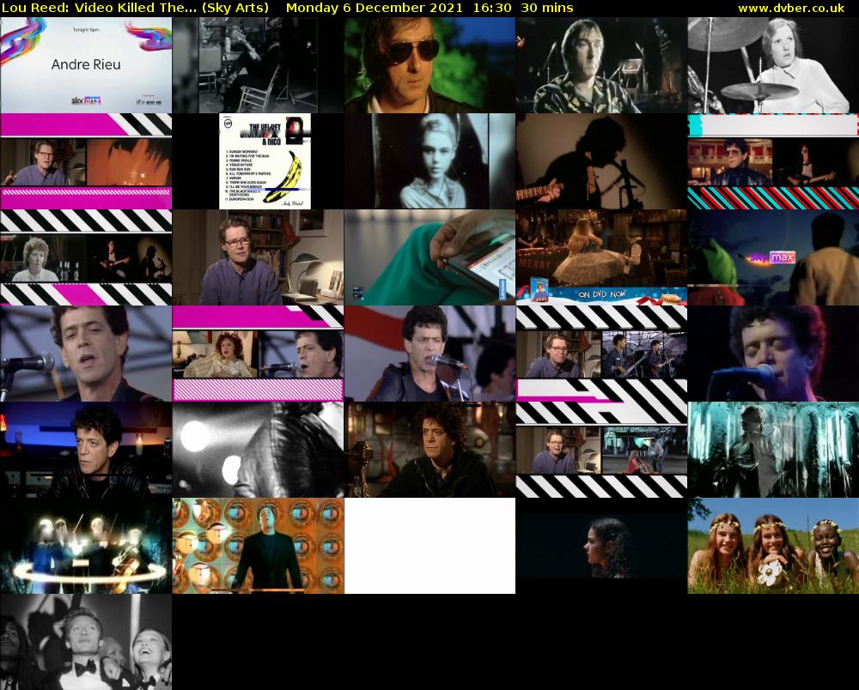Click the Andre Rieu title text
Image resolution: width=859 pixels, height=690 pixels.
pyautogui.click(x=86, y=64)
